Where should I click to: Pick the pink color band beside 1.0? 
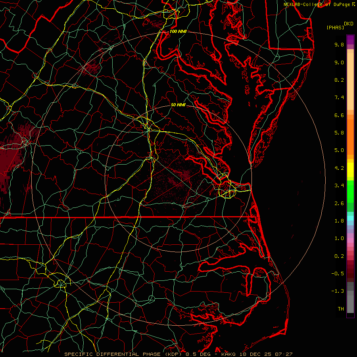coord(350,240)
